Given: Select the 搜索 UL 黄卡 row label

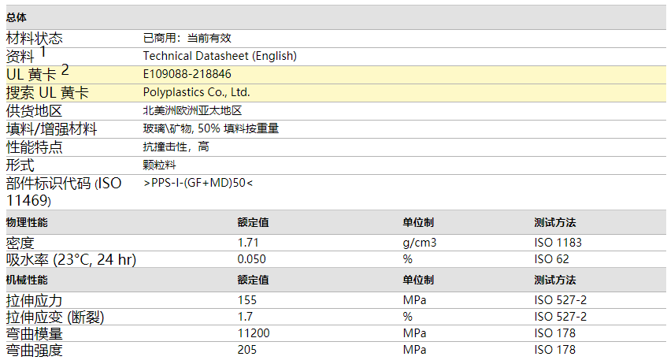Looking at the screenshot, I should [x=47, y=93].
